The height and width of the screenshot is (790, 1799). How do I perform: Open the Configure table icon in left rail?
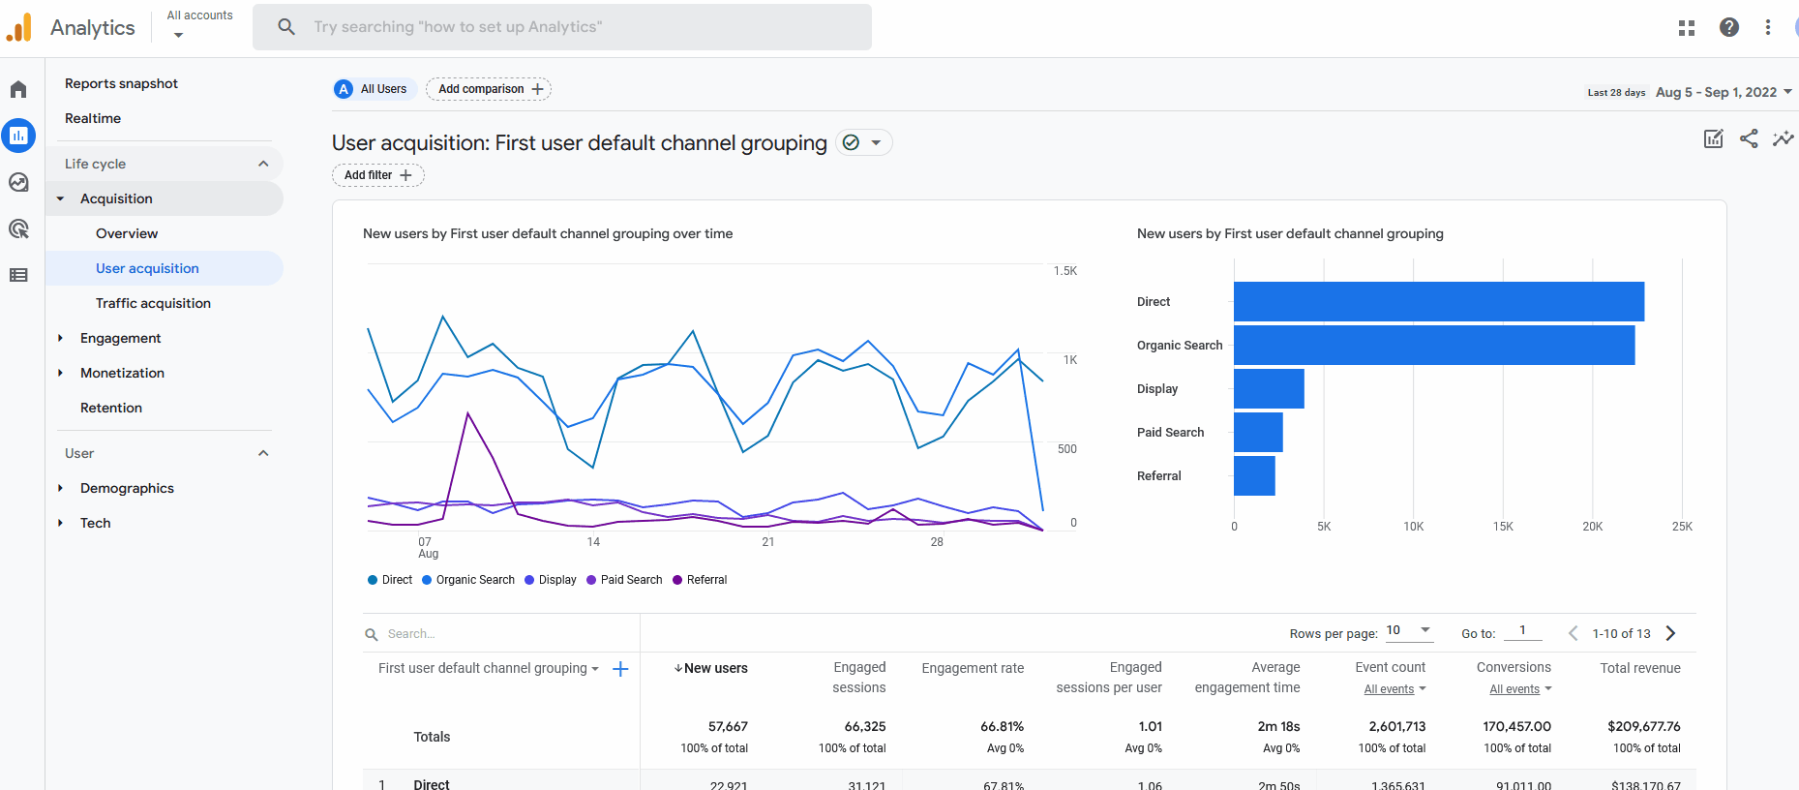18,275
